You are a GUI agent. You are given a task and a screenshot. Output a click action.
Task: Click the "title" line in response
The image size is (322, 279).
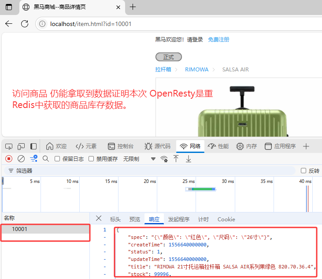(x=222, y=267)
